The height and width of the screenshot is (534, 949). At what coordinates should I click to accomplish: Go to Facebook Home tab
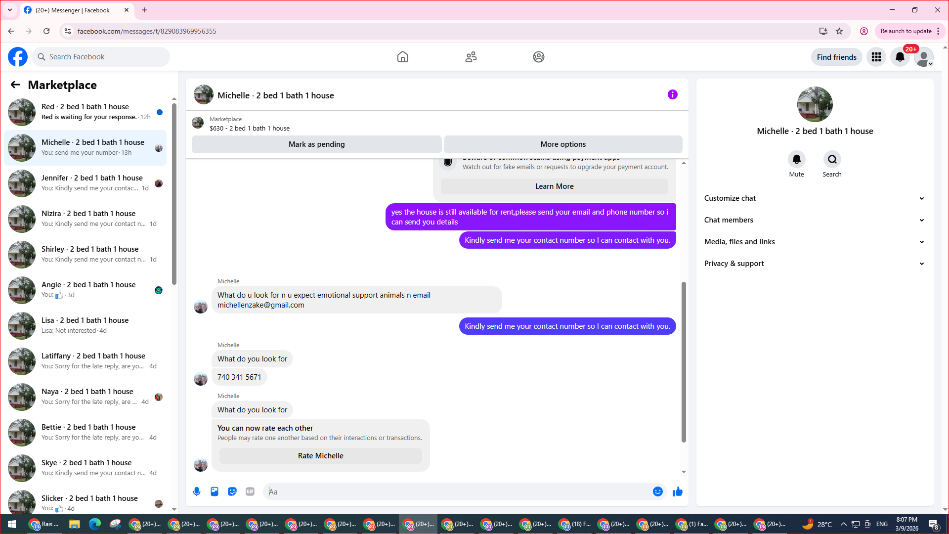click(x=402, y=57)
